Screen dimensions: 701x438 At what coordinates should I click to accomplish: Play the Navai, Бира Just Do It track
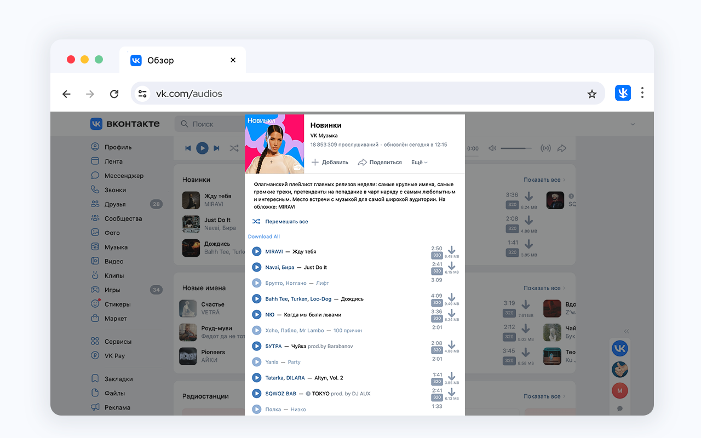(x=256, y=267)
